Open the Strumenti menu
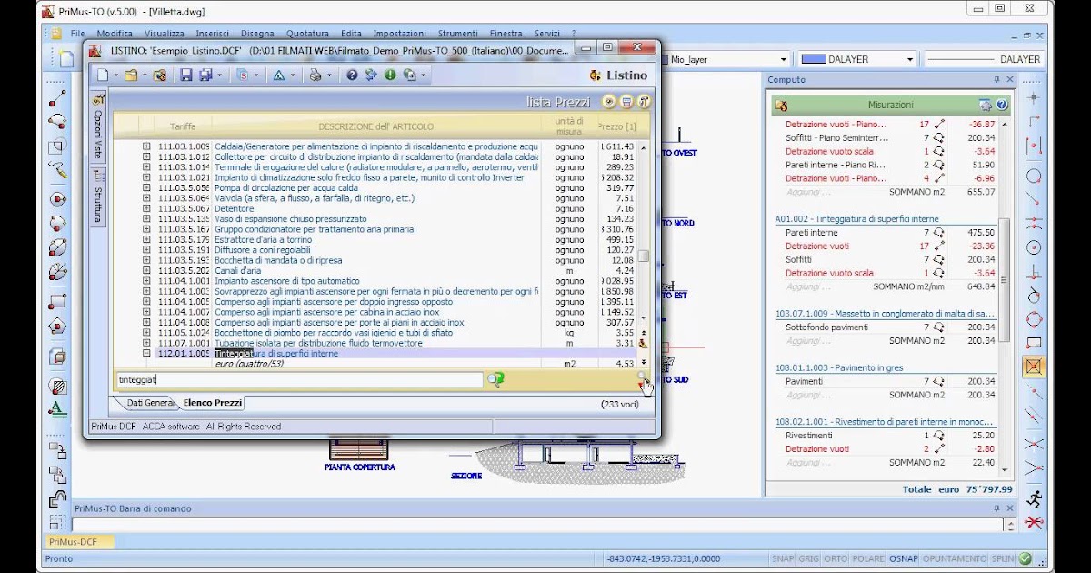This screenshot has height=573, width=1091. pos(457,34)
